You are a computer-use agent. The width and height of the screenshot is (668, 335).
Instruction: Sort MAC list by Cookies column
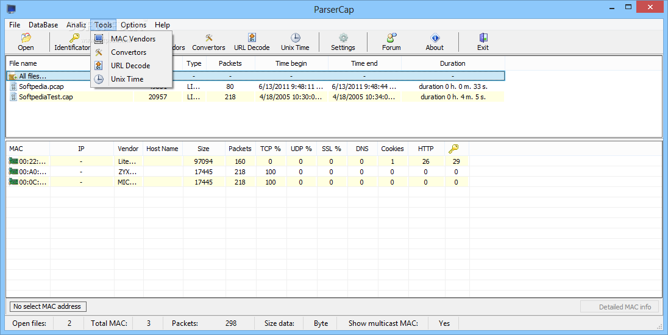pyautogui.click(x=393, y=149)
